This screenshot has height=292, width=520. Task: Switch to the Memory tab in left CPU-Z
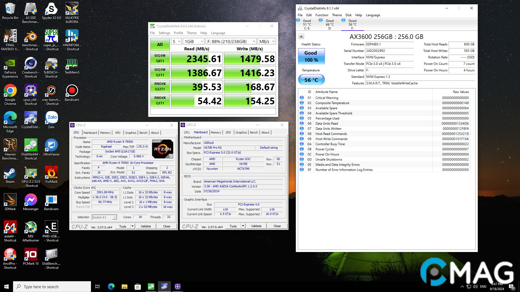click(105, 133)
